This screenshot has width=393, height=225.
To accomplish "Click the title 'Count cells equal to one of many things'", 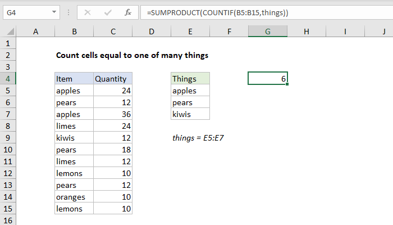I will click(132, 55).
